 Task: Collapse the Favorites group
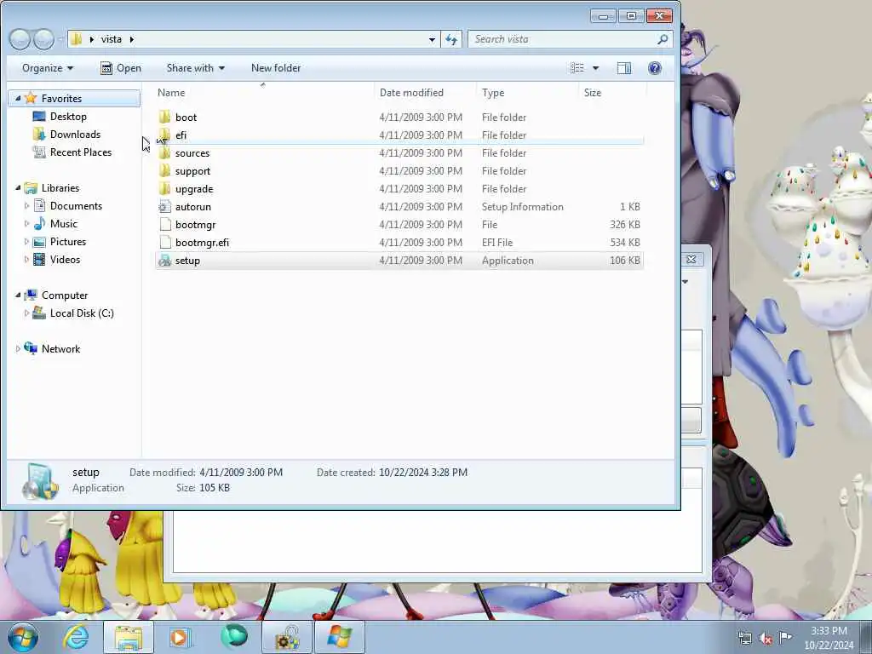pyautogui.click(x=18, y=99)
